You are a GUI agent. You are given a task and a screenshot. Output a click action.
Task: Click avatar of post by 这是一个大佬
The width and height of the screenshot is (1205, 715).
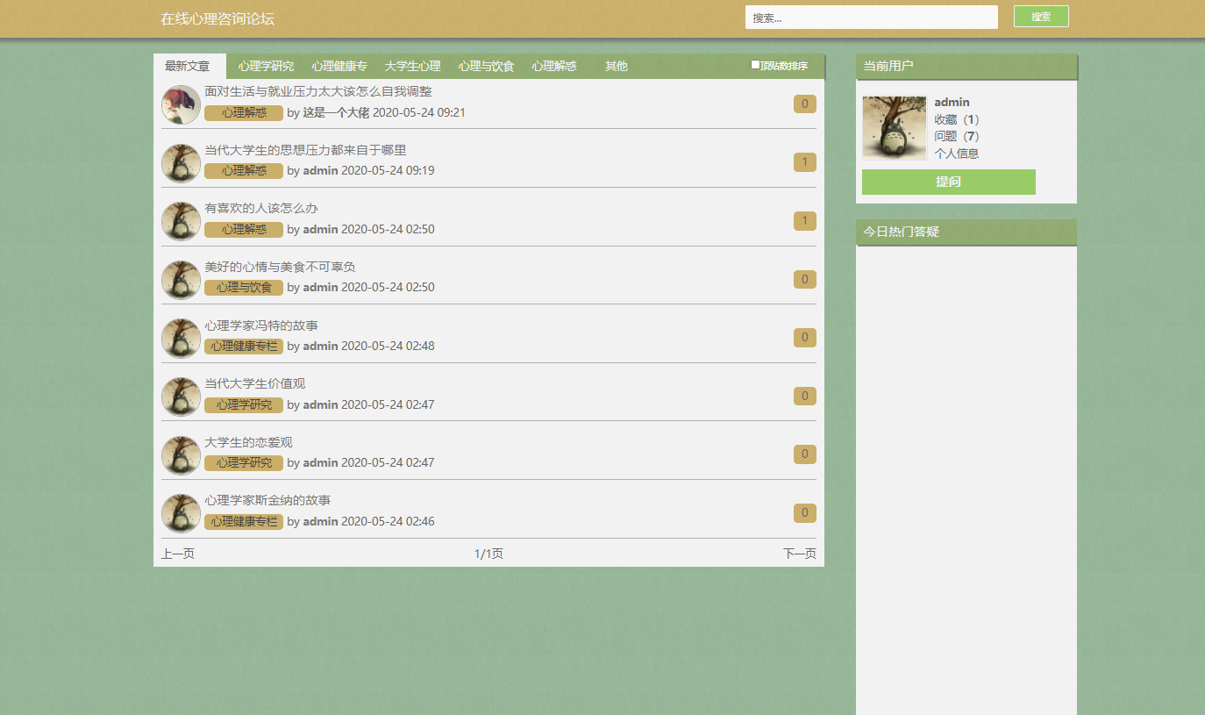(x=181, y=104)
